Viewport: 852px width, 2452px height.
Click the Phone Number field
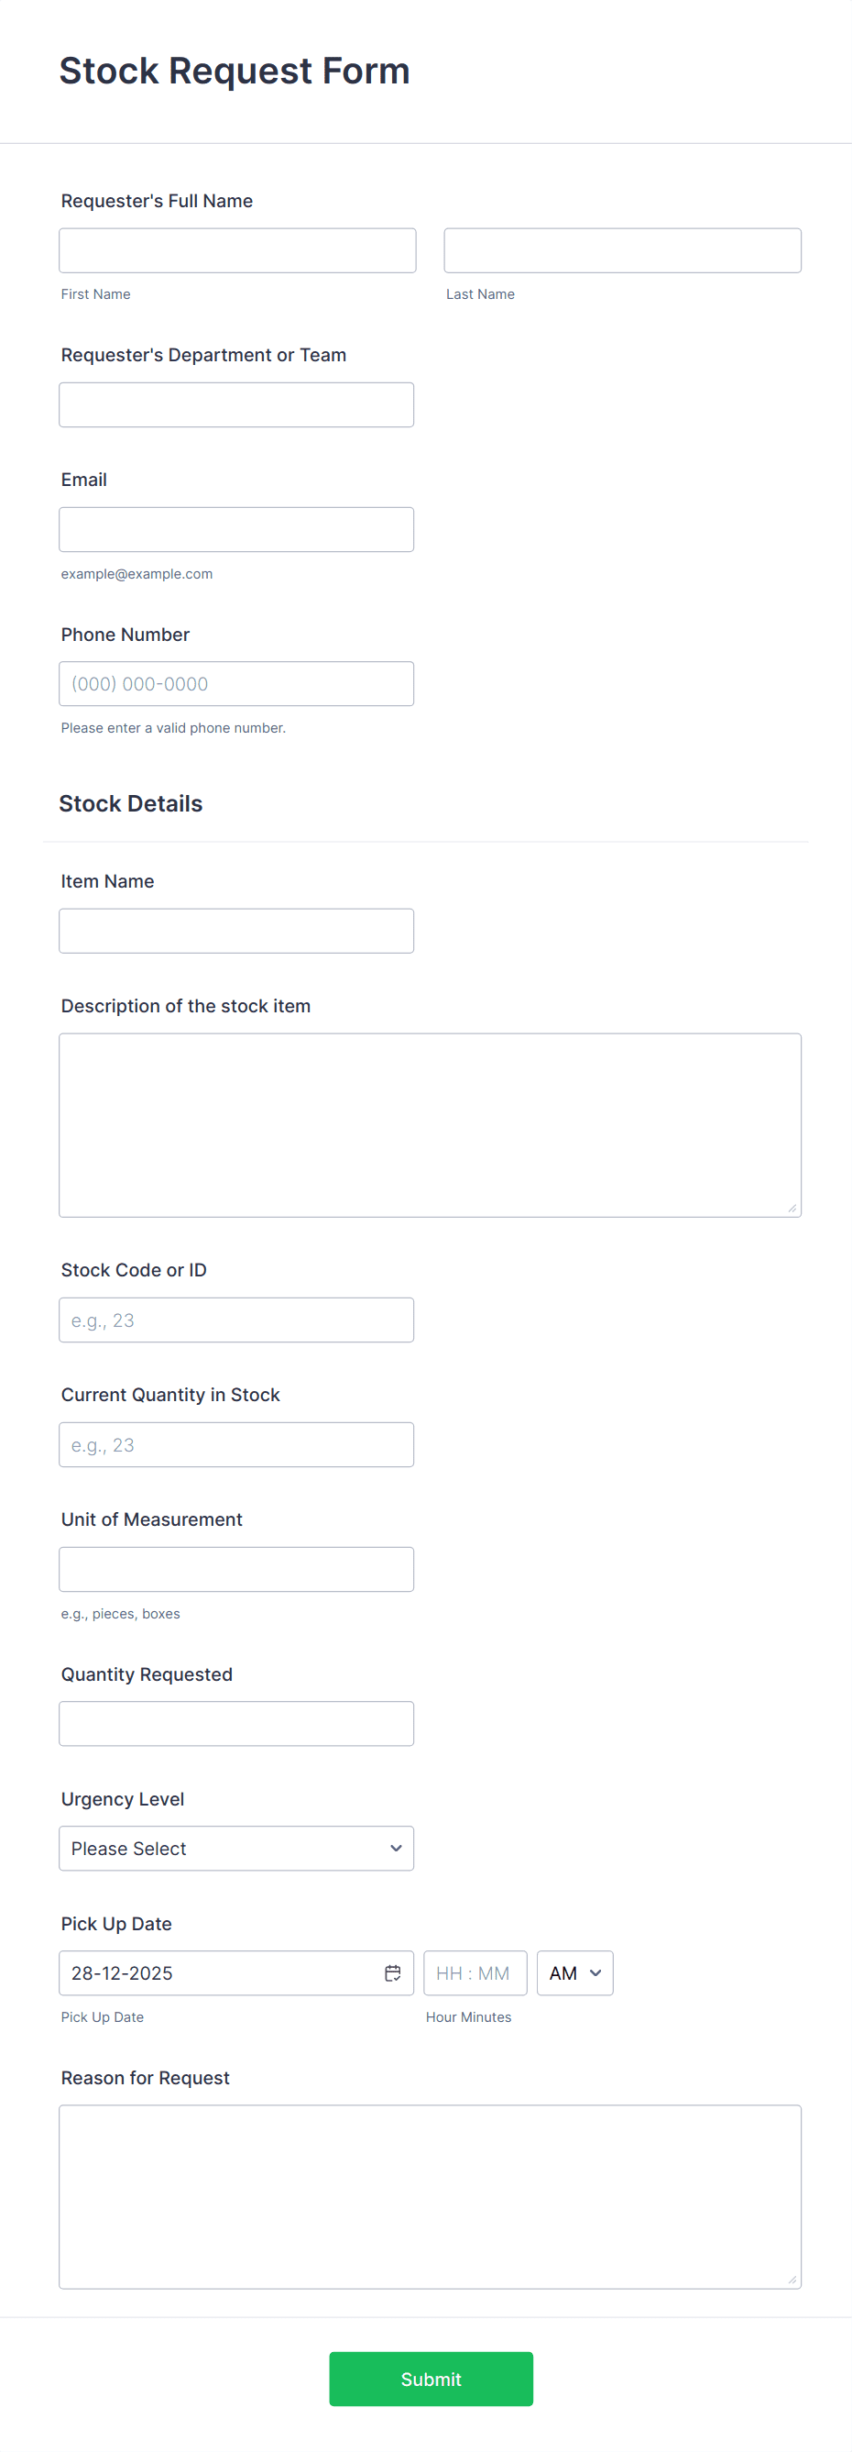pos(235,683)
